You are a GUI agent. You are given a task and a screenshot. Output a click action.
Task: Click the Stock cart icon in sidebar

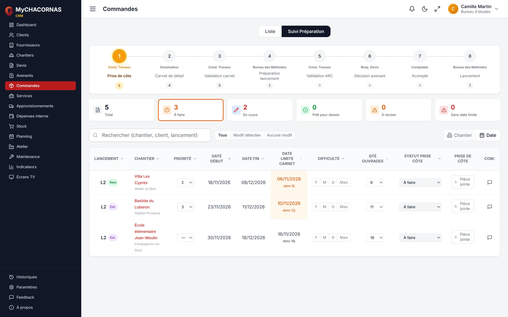[x=11, y=126]
